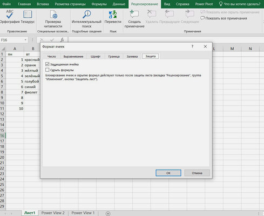
Task: Switch to the Число tab
Action: tap(52, 56)
